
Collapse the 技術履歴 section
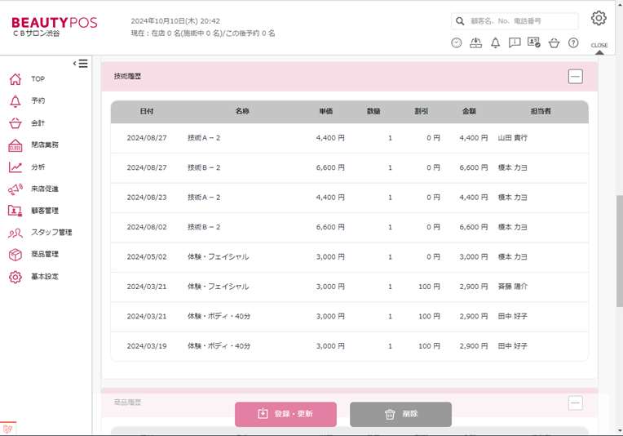[575, 77]
